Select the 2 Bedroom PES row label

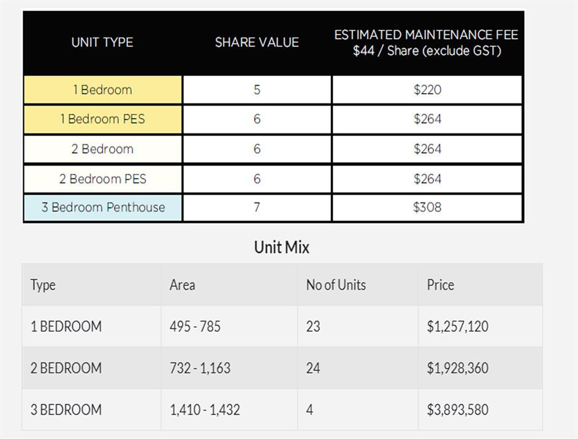pyautogui.click(x=103, y=179)
